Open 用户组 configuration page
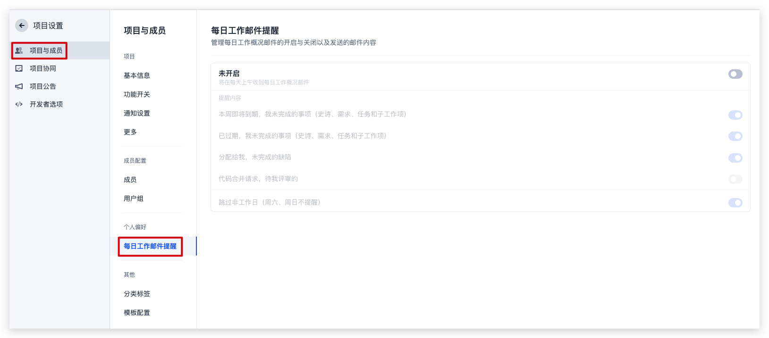 tap(134, 198)
